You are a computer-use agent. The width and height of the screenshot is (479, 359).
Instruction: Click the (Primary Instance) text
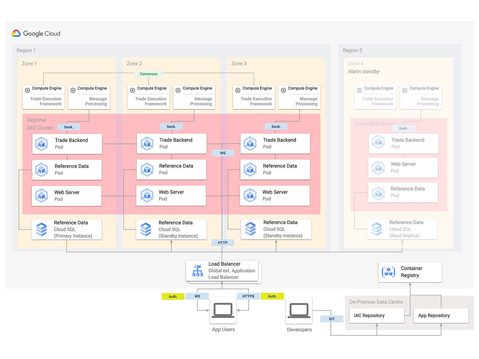click(x=73, y=236)
